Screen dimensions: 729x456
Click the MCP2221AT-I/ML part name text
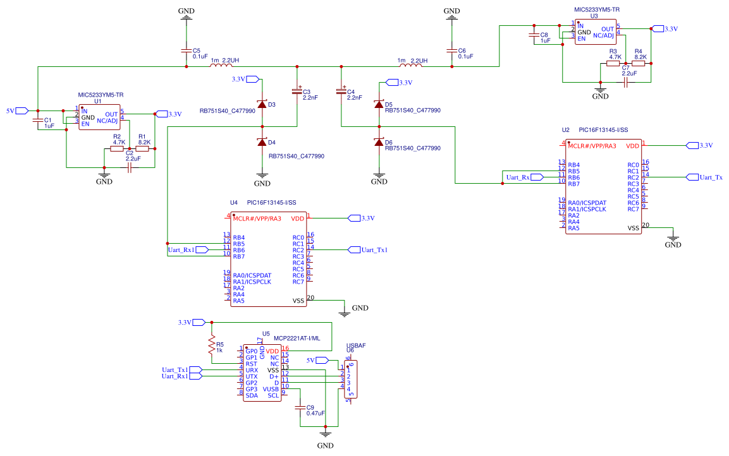(297, 338)
